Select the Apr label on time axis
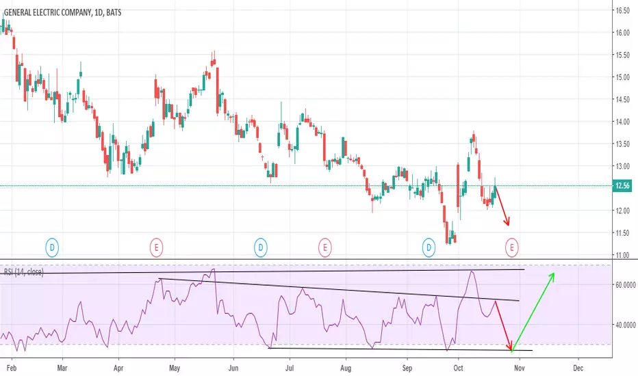 point(118,368)
